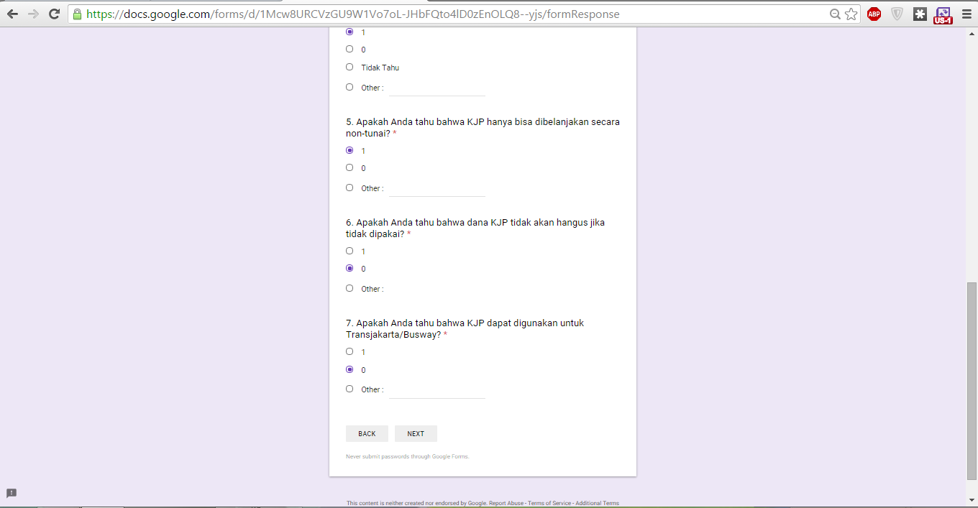Click question 5 text about non-tunai

point(483,127)
